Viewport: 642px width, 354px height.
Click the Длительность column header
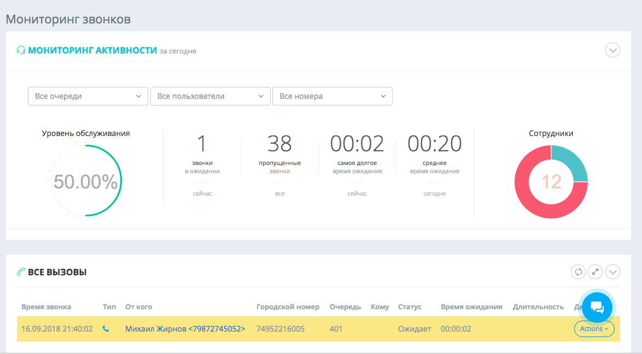(538, 307)
